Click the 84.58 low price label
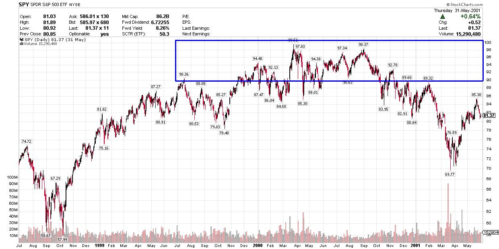499x249 pixels. tap(281, 106)
